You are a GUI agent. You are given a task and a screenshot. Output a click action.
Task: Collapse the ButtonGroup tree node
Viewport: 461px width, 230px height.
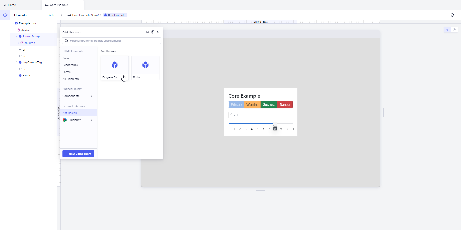point(17,37)
